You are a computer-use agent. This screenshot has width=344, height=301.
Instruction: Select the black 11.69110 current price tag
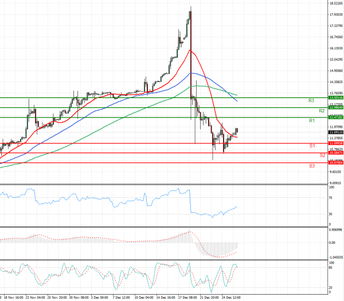pos(336,132)
